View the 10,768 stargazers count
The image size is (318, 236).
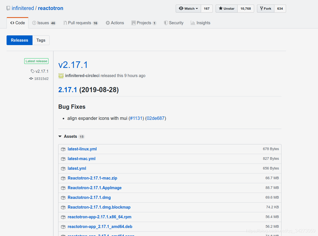click(x=246, y=9)
